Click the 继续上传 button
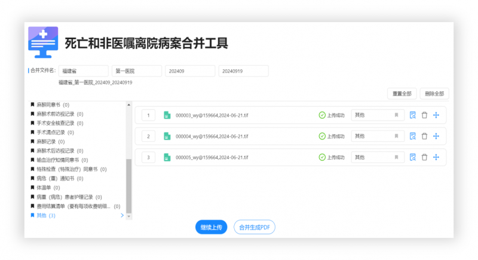 coord(211,227)
